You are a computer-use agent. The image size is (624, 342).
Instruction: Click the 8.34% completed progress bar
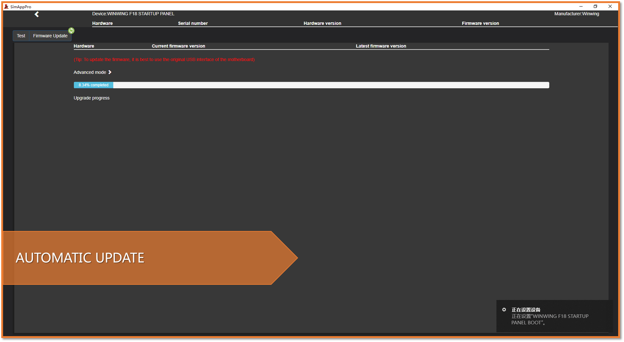click(x=93, y=85)
